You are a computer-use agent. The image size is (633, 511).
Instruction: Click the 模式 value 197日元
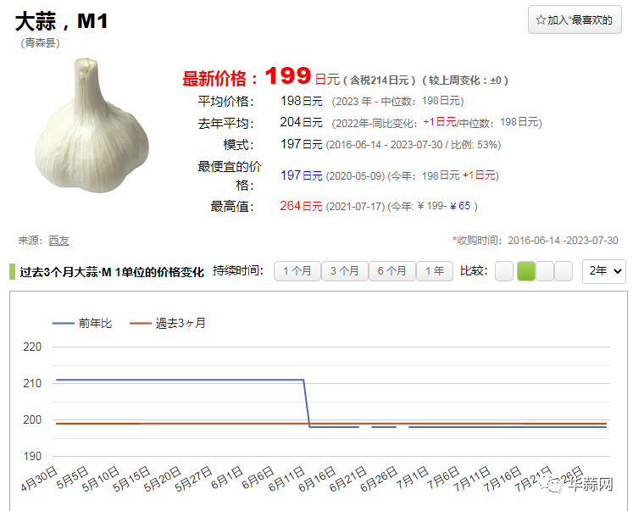301,144
